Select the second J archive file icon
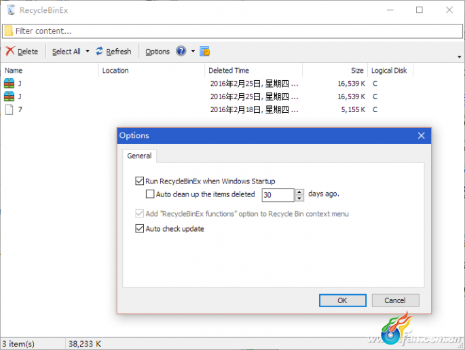Image resolution: width=465 pixels, height=350 pixels. coord(10,97)
